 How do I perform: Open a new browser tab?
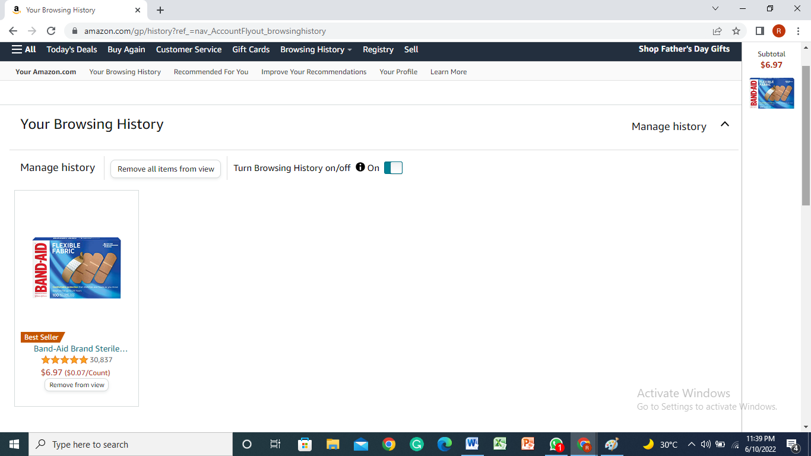(160, 10)
